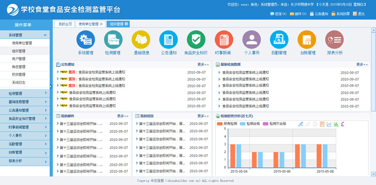Expand the 检测管理 sidebar section
Screen dimensions: 376x185
(25, 93)
